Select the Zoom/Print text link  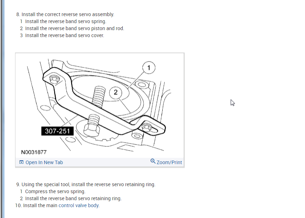coord(169,162)
